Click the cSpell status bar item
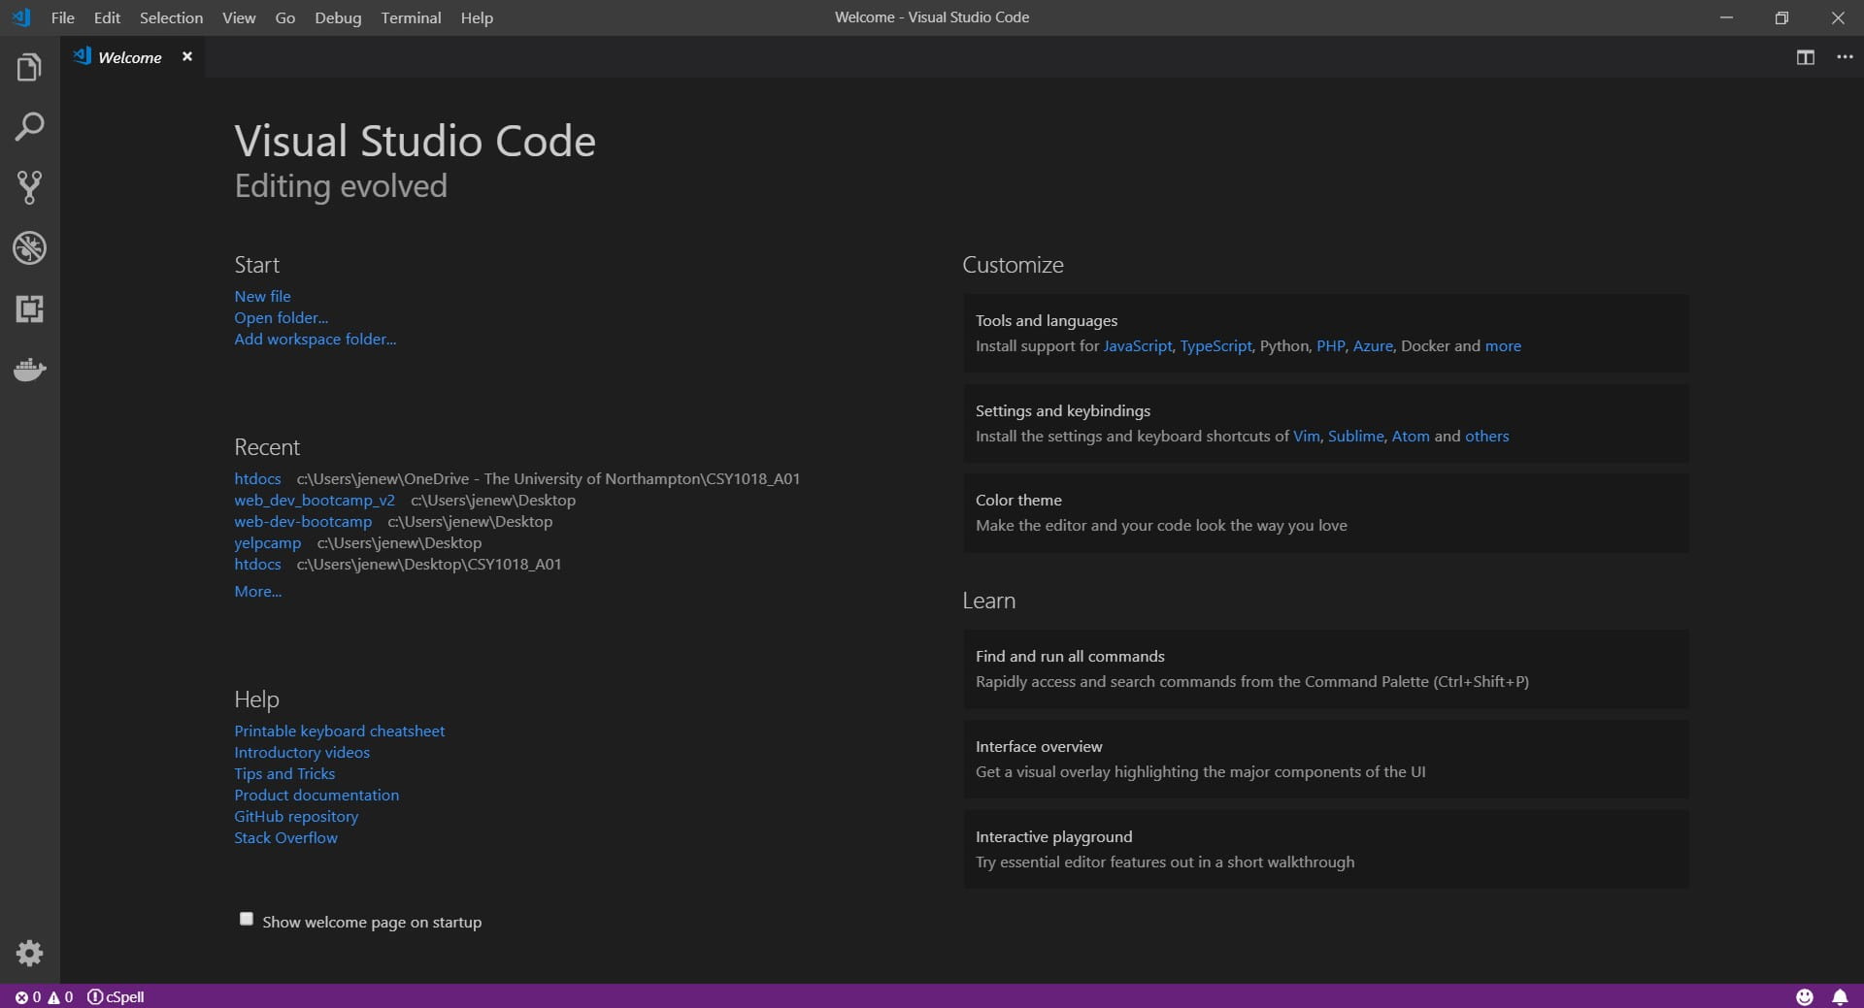Image resolution: width=1864 pixels, height=1008 pixels. click(116, 996)
